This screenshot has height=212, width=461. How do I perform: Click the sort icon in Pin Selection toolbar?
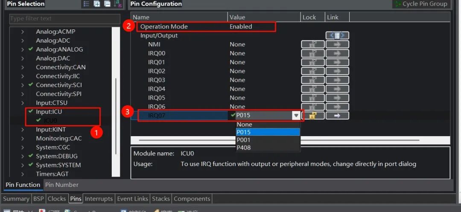118,4
